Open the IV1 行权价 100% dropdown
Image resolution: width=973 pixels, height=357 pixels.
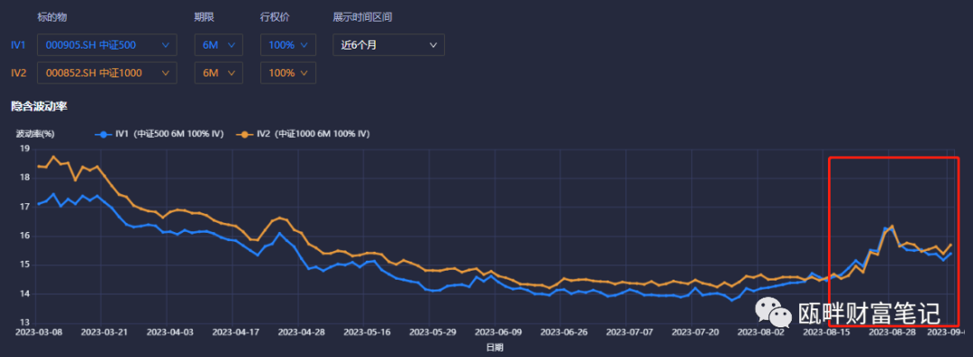(288, 45)
